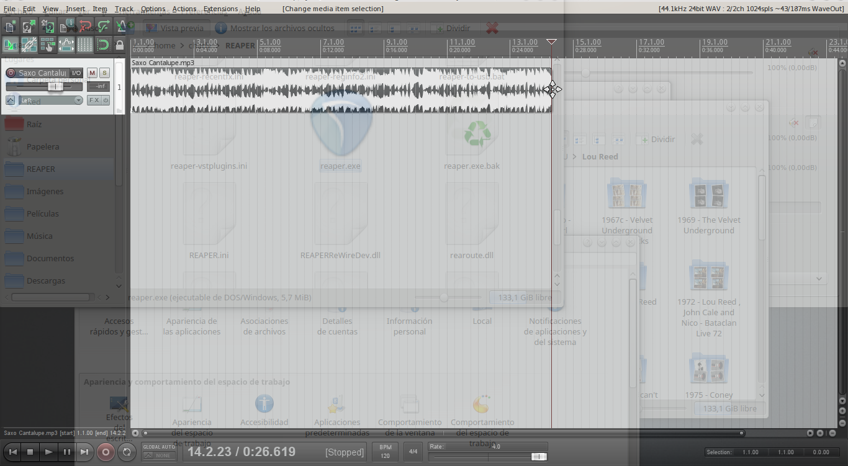Click the 4/4 time signature box

pyautogui.click(x=413, y=452)
